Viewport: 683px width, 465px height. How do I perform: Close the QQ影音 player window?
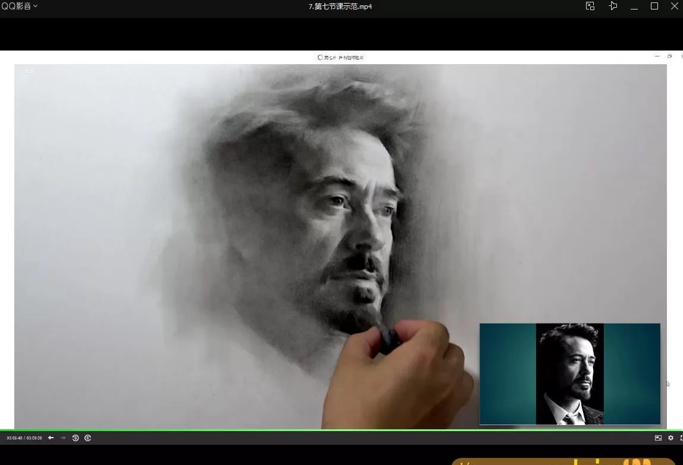(675, 6)
